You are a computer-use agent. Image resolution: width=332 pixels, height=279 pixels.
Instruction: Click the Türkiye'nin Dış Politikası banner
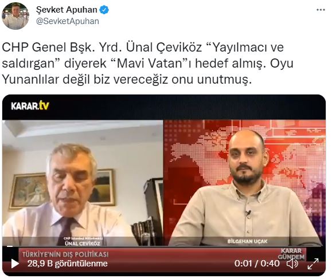tap(65, 254)
